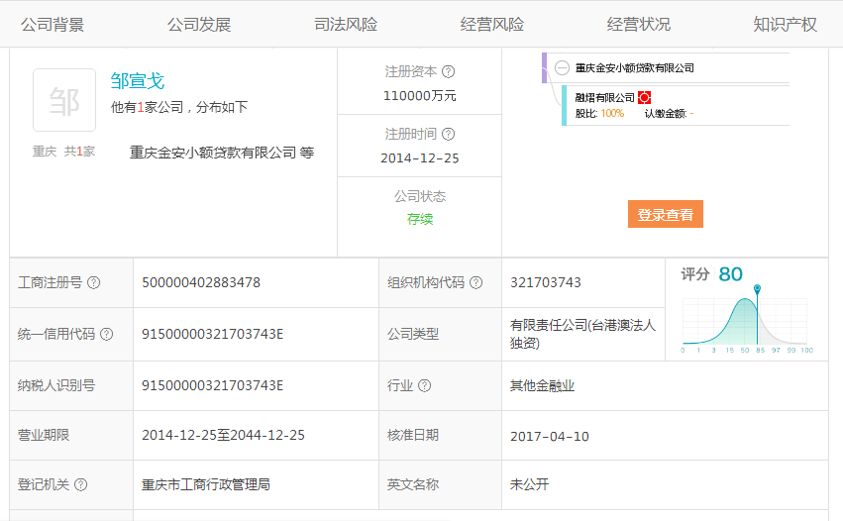Click the score marker on distribution chart

click(757, 288)
